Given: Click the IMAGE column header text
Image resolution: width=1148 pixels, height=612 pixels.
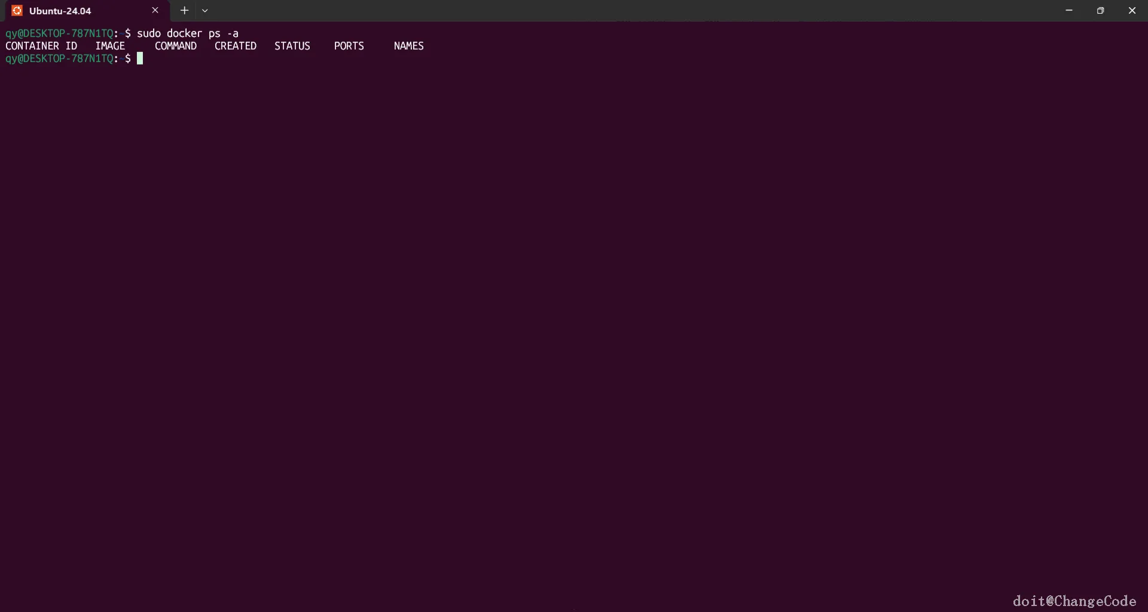Looking at the screenshot, I should click(110, 46).
